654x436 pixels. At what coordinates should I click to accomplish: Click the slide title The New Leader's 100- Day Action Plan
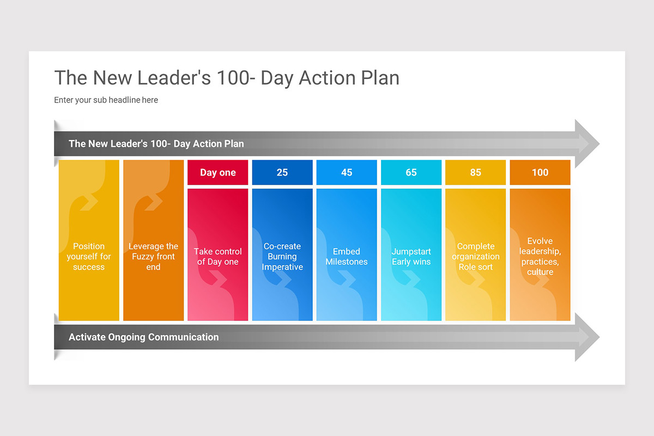tap(227, 78)
